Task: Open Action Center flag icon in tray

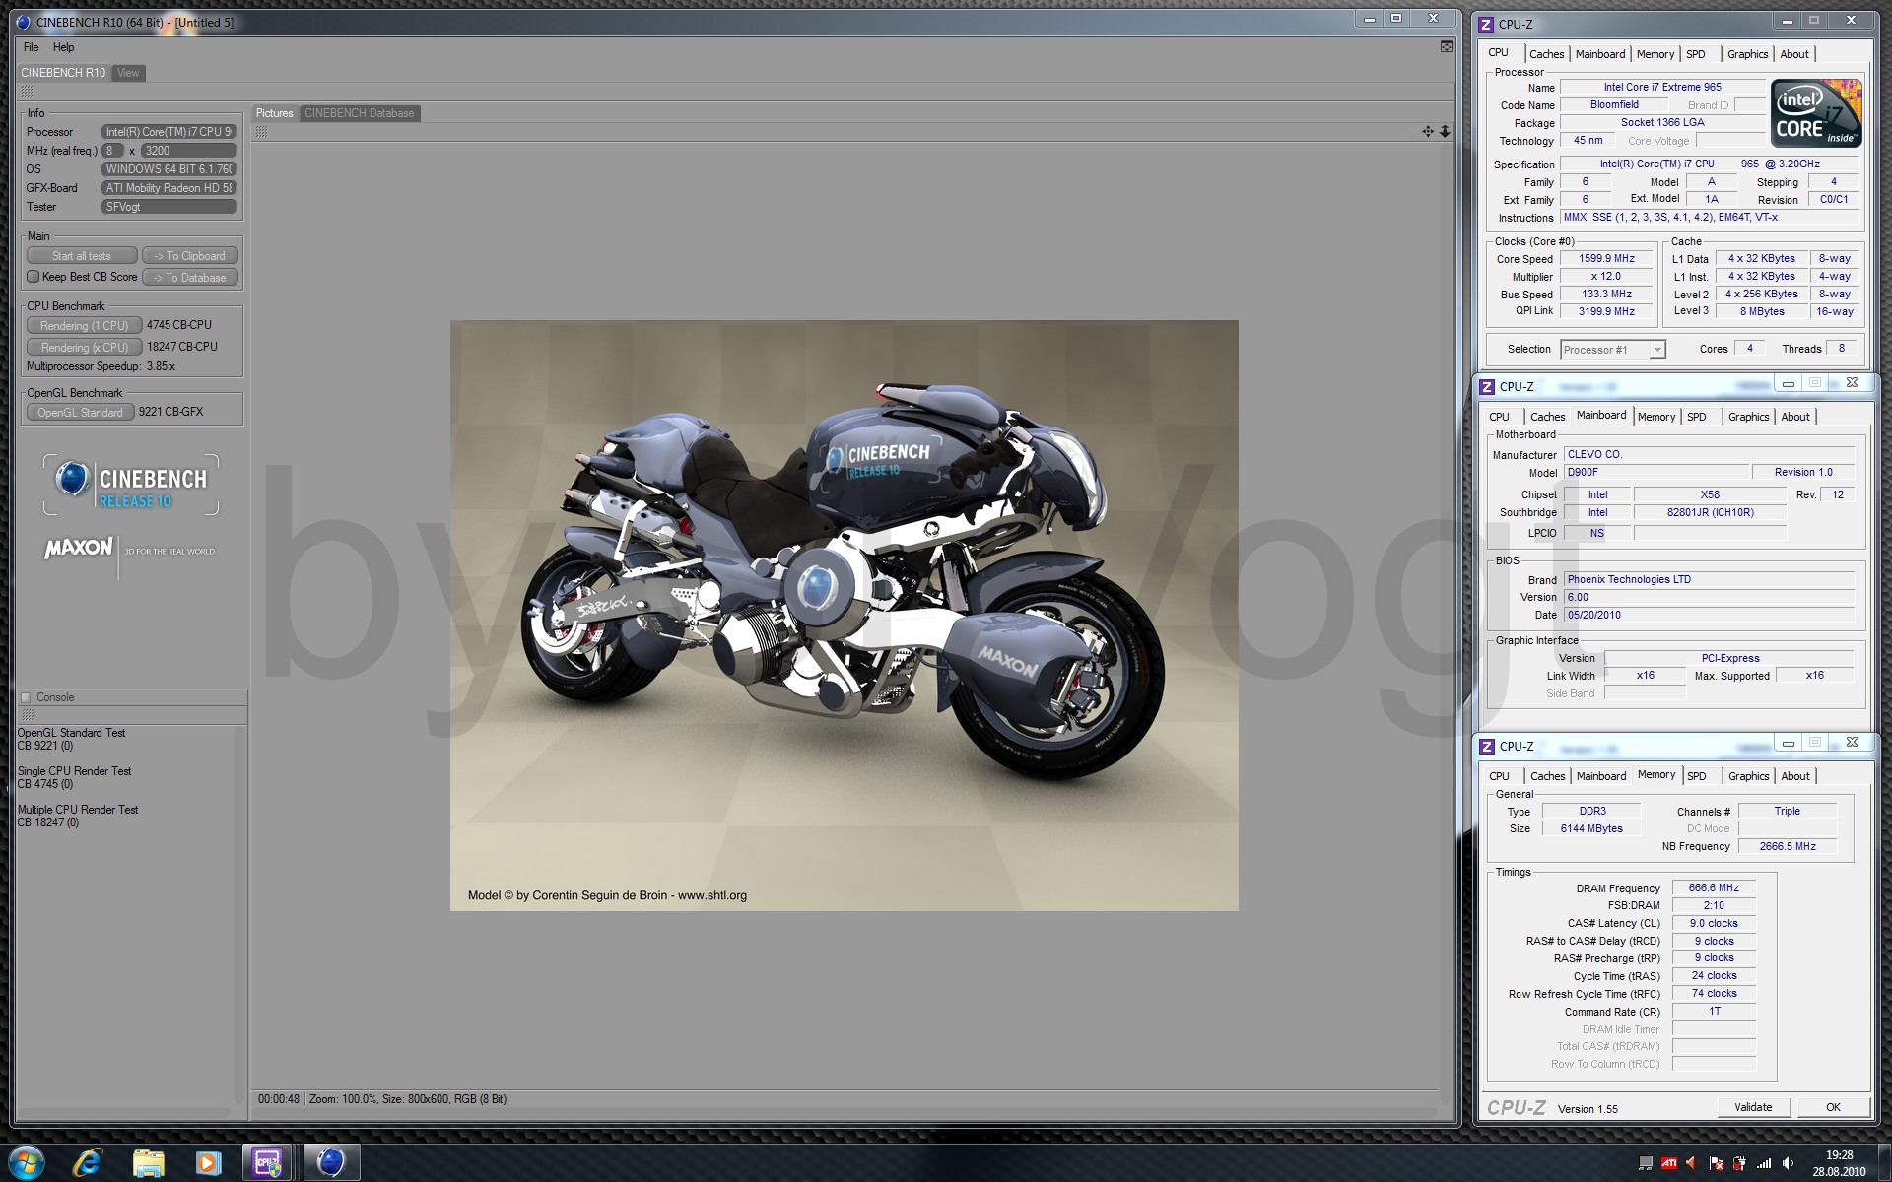Action: coord(1717,1163)
